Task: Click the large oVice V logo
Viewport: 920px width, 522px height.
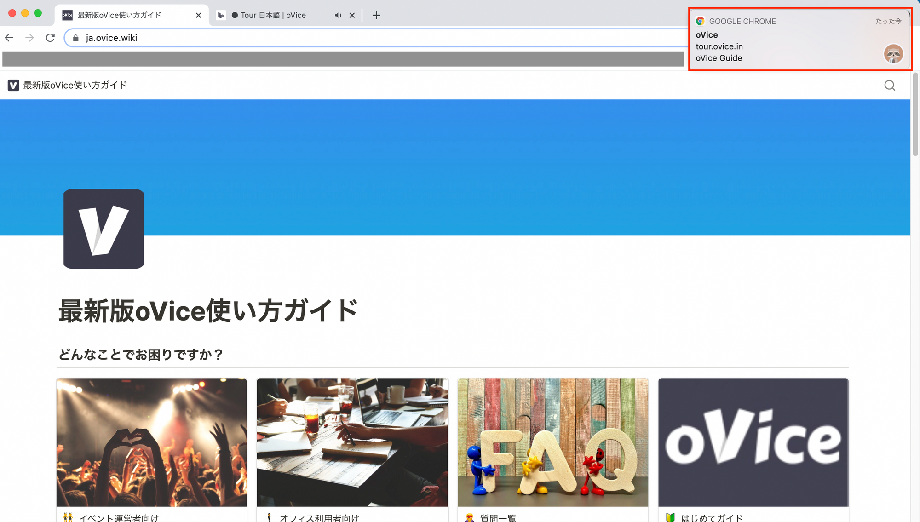Action: pyautogui.click(x=103, y=229)
